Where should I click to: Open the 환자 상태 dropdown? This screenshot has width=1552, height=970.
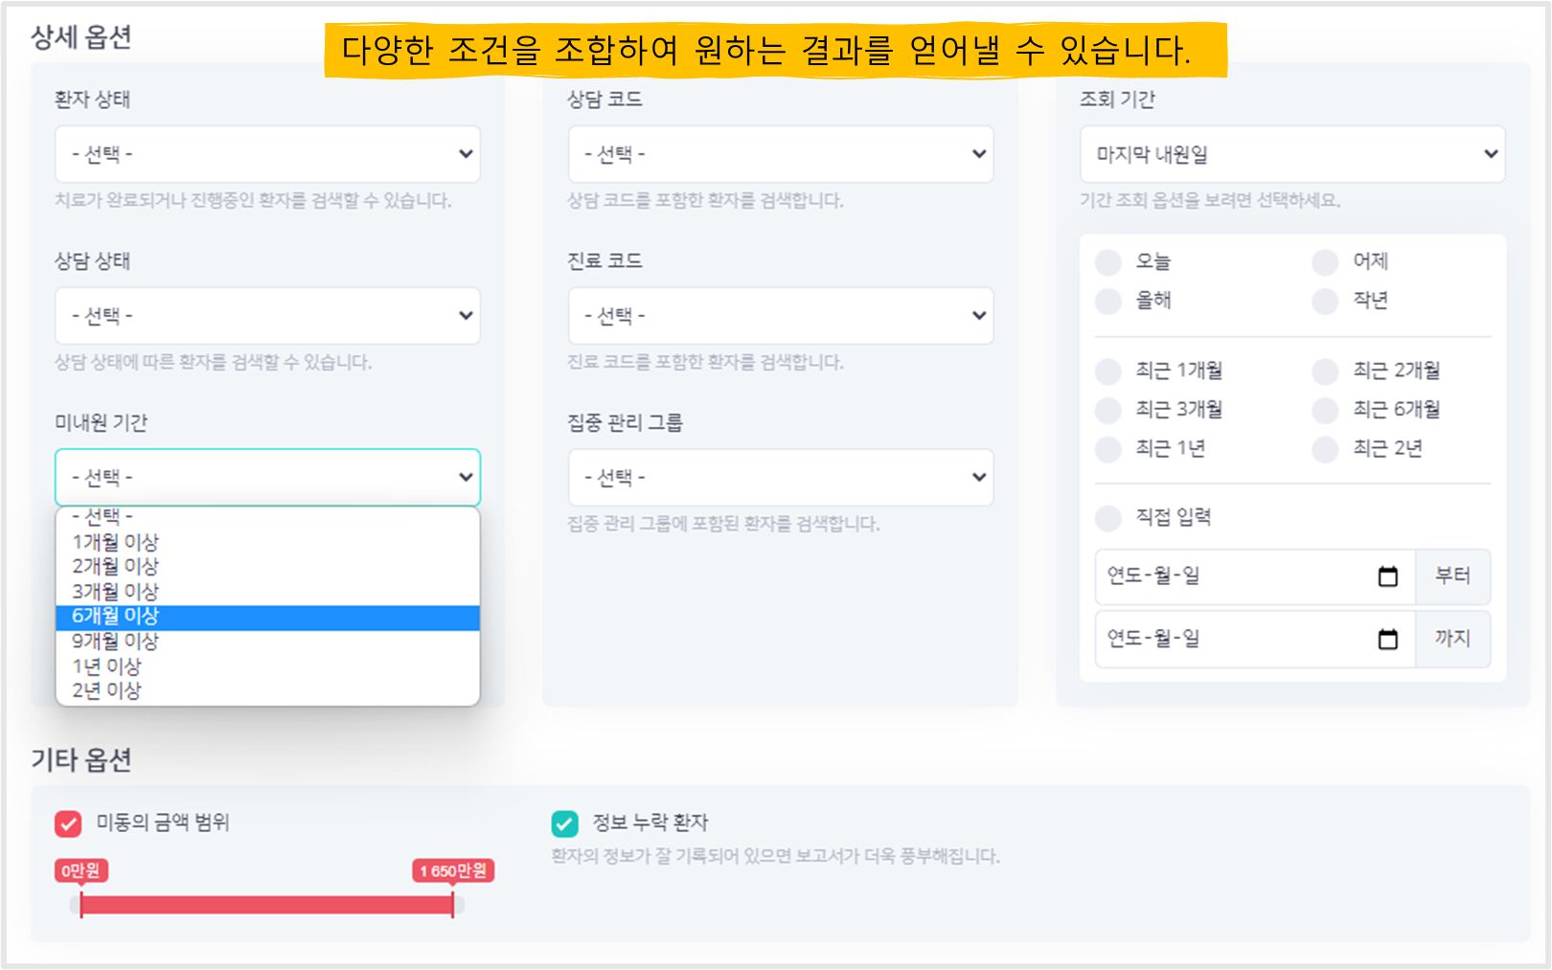267,154
